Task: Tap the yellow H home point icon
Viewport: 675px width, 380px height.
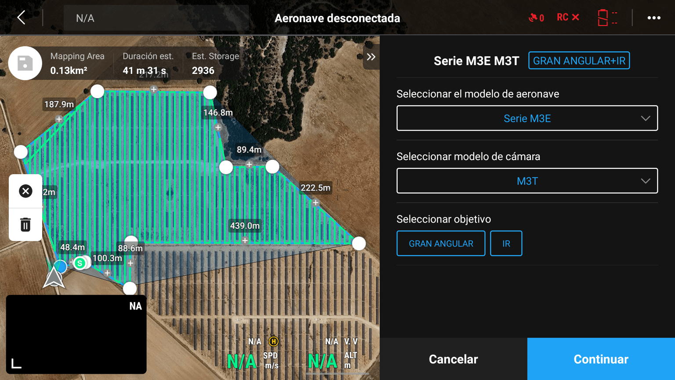Action: [x=273, y=341]
